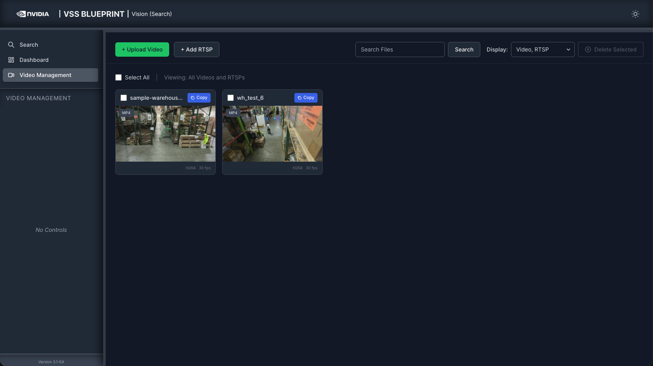Click the Video Management camera icon
653x366 pixels.
(x=11, y=75)
